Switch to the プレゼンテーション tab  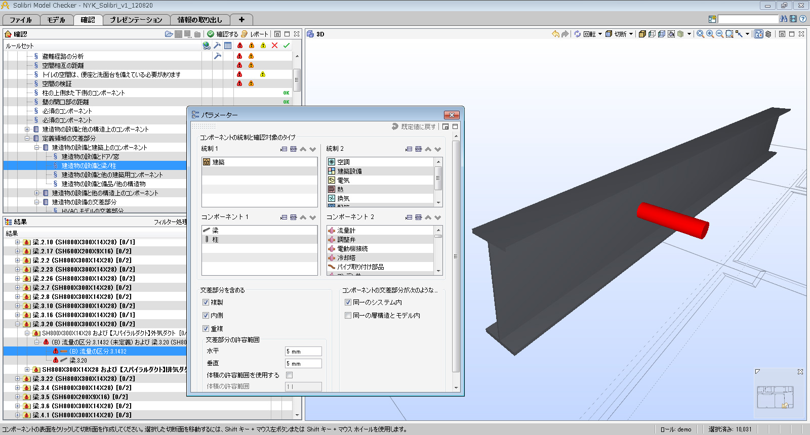coord(136,20)
